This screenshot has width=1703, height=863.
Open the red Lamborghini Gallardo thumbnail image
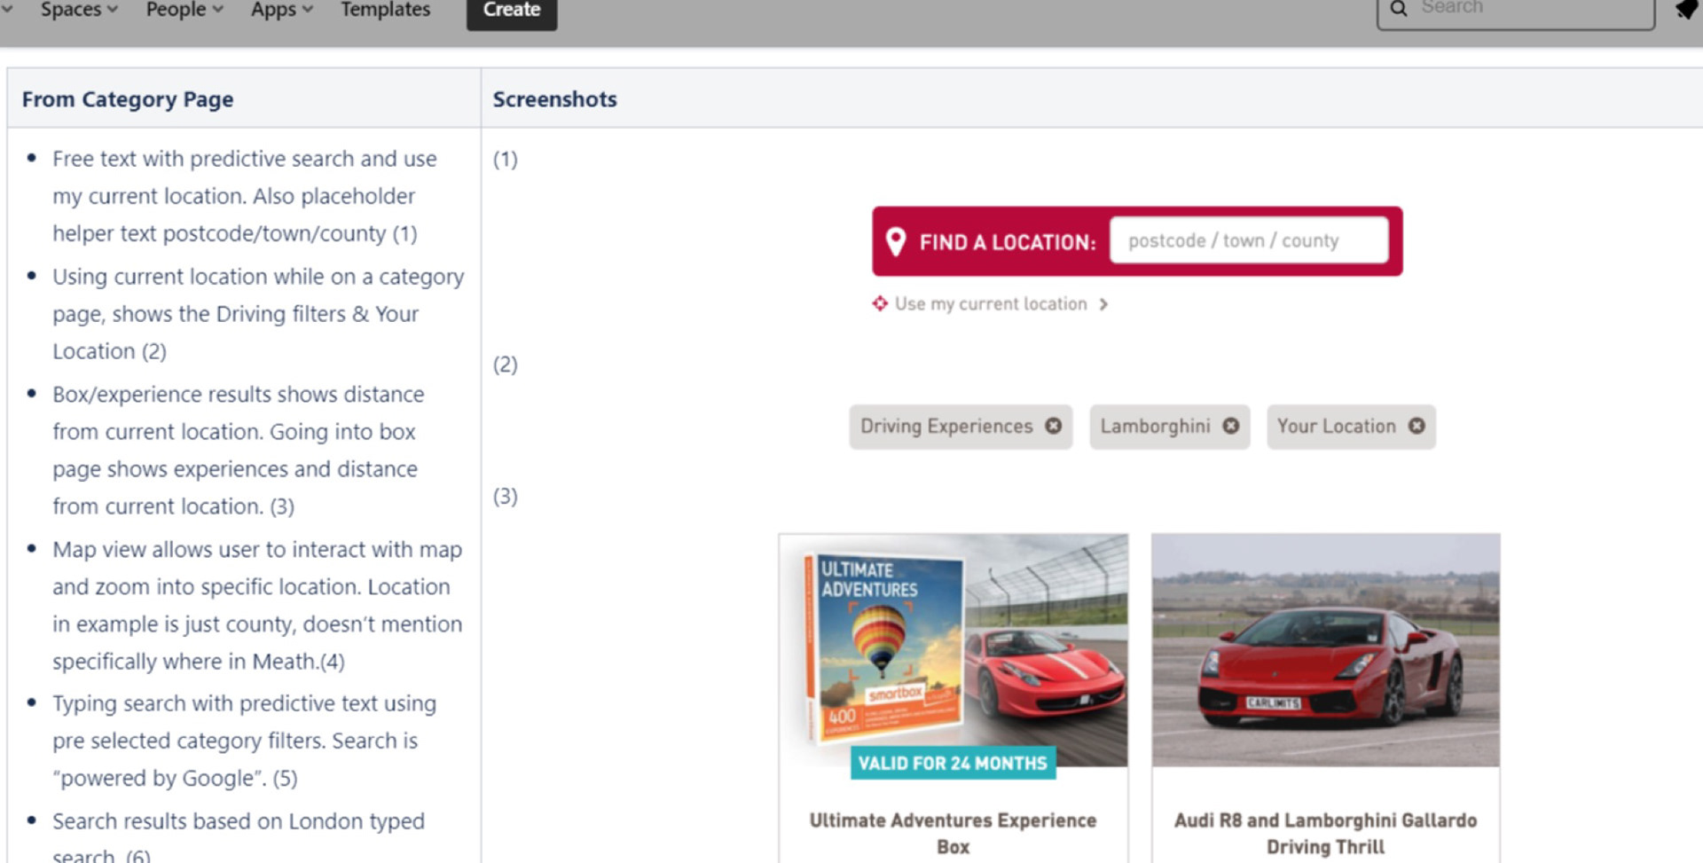(x=1326, y=650)
